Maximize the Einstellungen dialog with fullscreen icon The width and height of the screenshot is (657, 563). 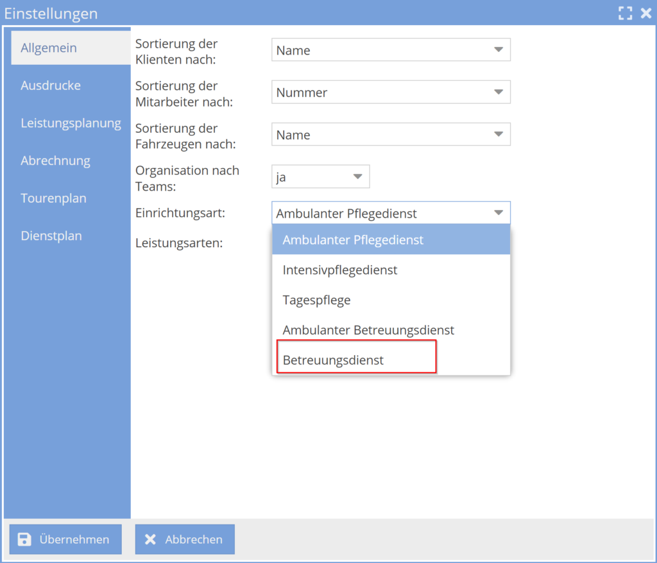[625, 13]
